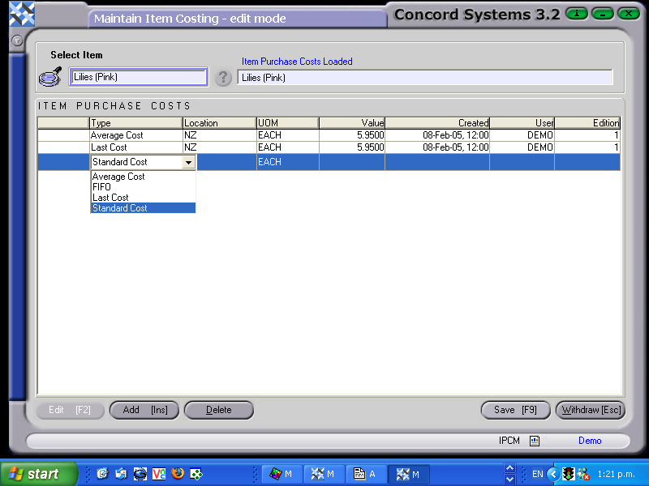Save changes with the Save button
The height and width of the screenshot is (486, 649).
515,410
